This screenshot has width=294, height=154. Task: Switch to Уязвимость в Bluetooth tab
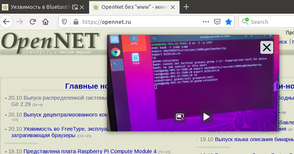(40, 7)
